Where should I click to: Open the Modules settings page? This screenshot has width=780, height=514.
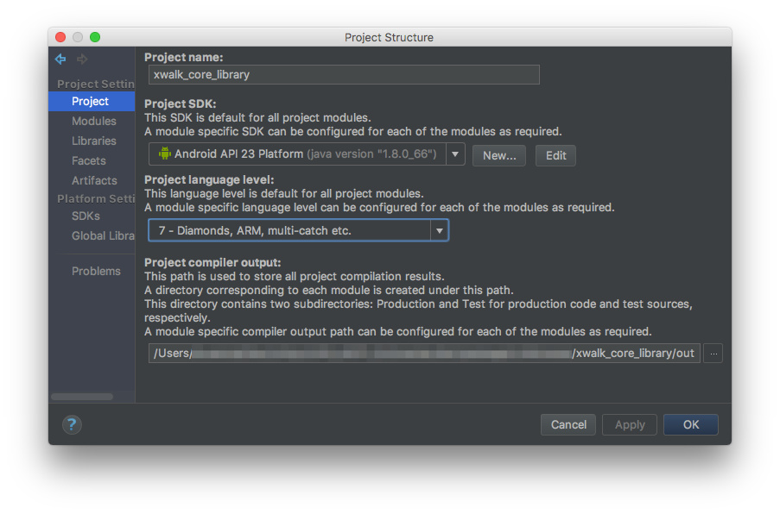tap(94, 121)
